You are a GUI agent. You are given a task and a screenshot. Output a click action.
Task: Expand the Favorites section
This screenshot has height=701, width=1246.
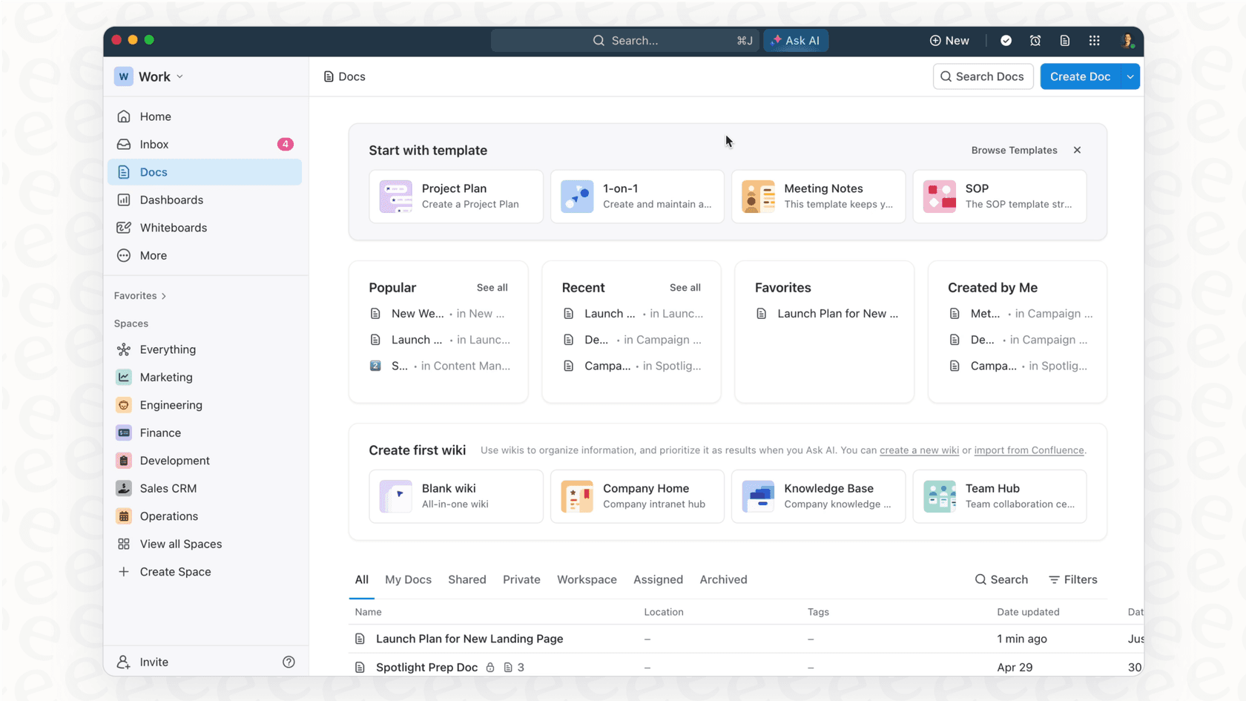click(x=139, y=295)
